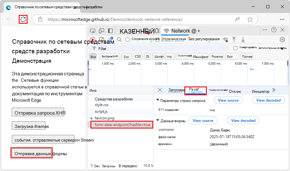The height and width of the screenshot is (171, 290).
Task: Switch to the Network tool tab
Action: coord(175,31)
